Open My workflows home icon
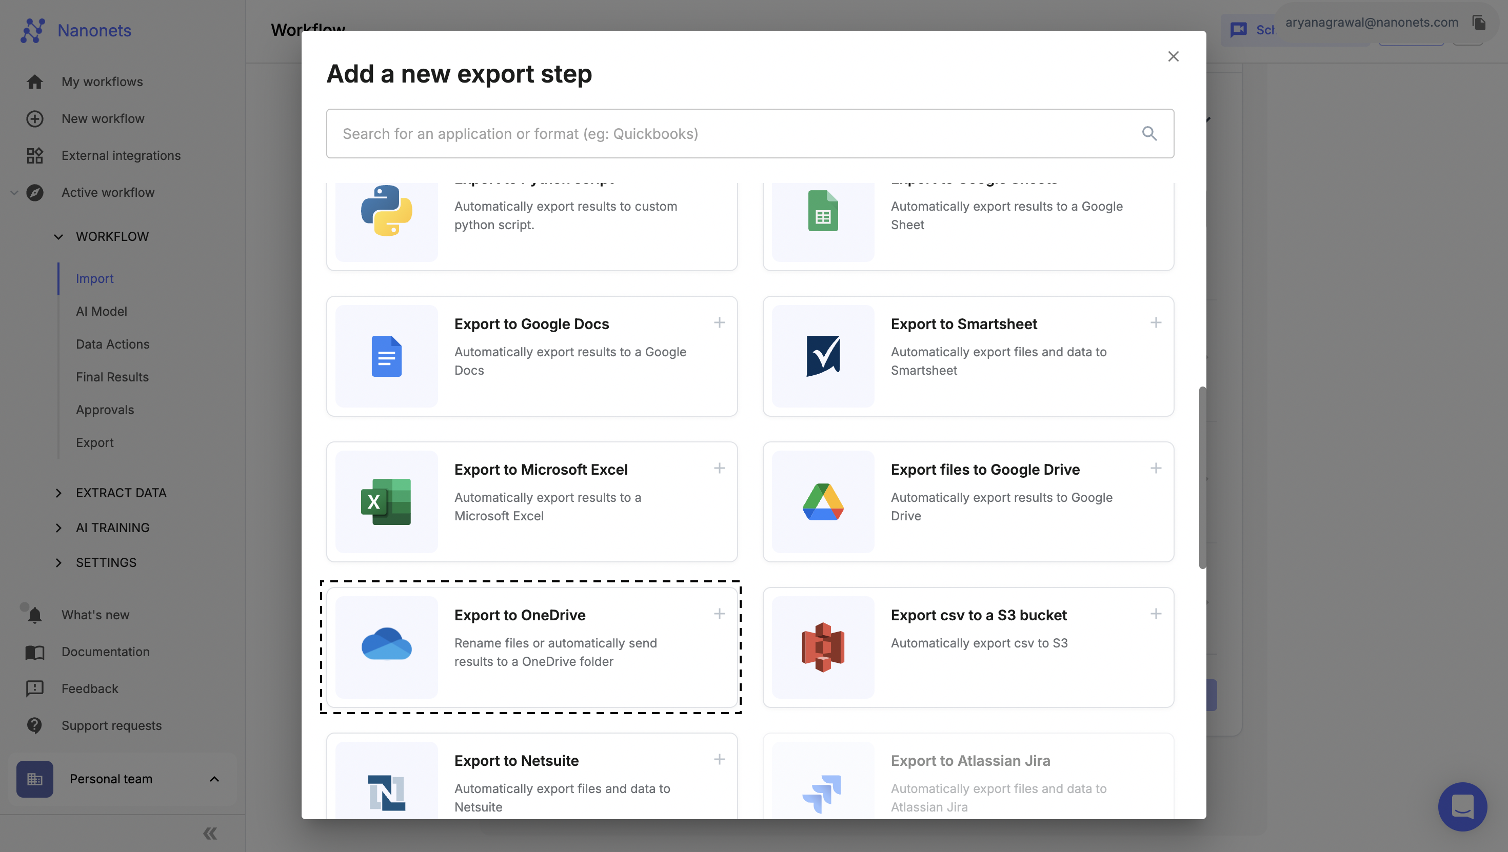This screenshot has height=852, width=1508. pos(34,82)
